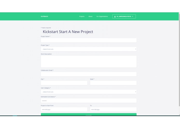
Task: Click the green submit button at the bottom of the form
Action: pos(89,115)
